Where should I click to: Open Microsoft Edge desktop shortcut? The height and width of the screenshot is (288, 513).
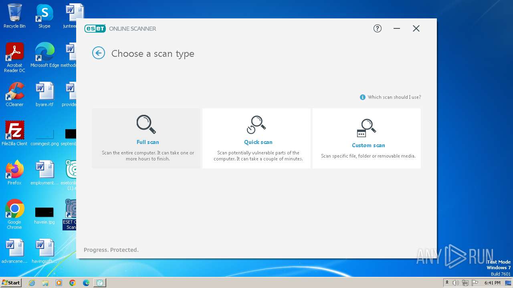[44, 55]
